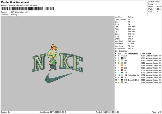This screenshot has height=114, width=162.
Task: Click the light green swatch in stop row 12
Action: 122,82
